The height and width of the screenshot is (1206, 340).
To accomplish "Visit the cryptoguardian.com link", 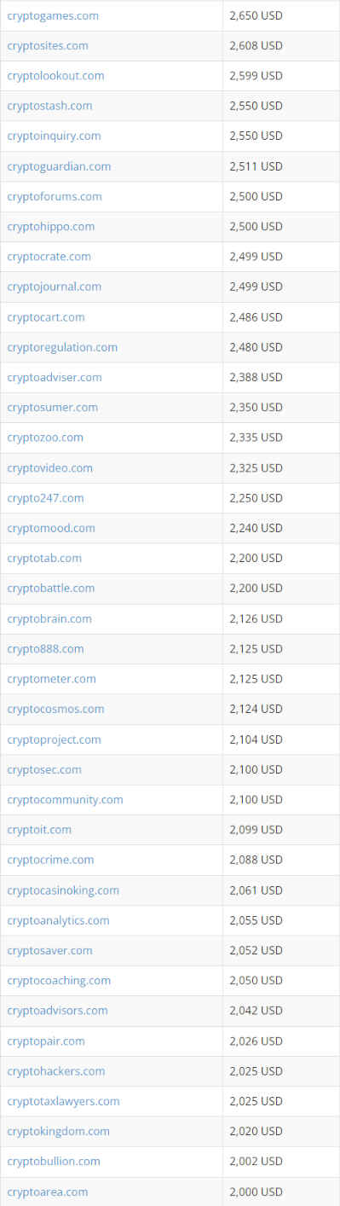I will (x=59, y=166).
